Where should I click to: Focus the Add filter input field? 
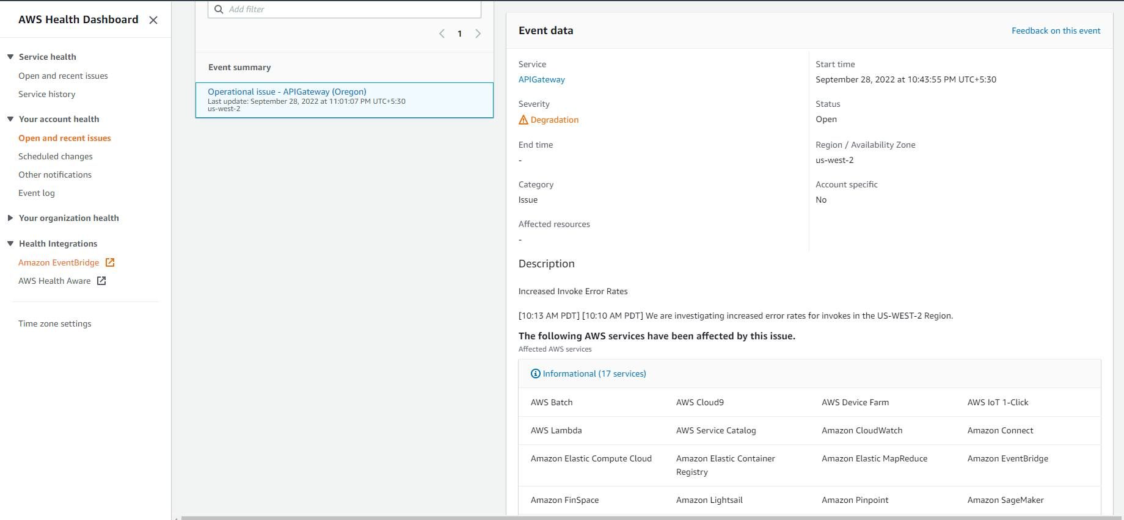tap(345, 9)
